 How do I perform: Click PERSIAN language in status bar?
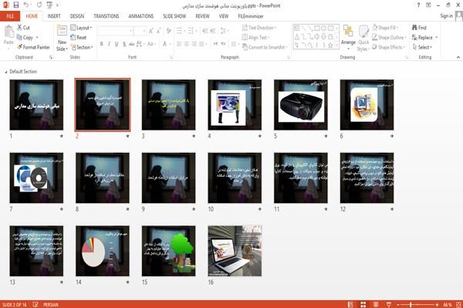(51, 304)
